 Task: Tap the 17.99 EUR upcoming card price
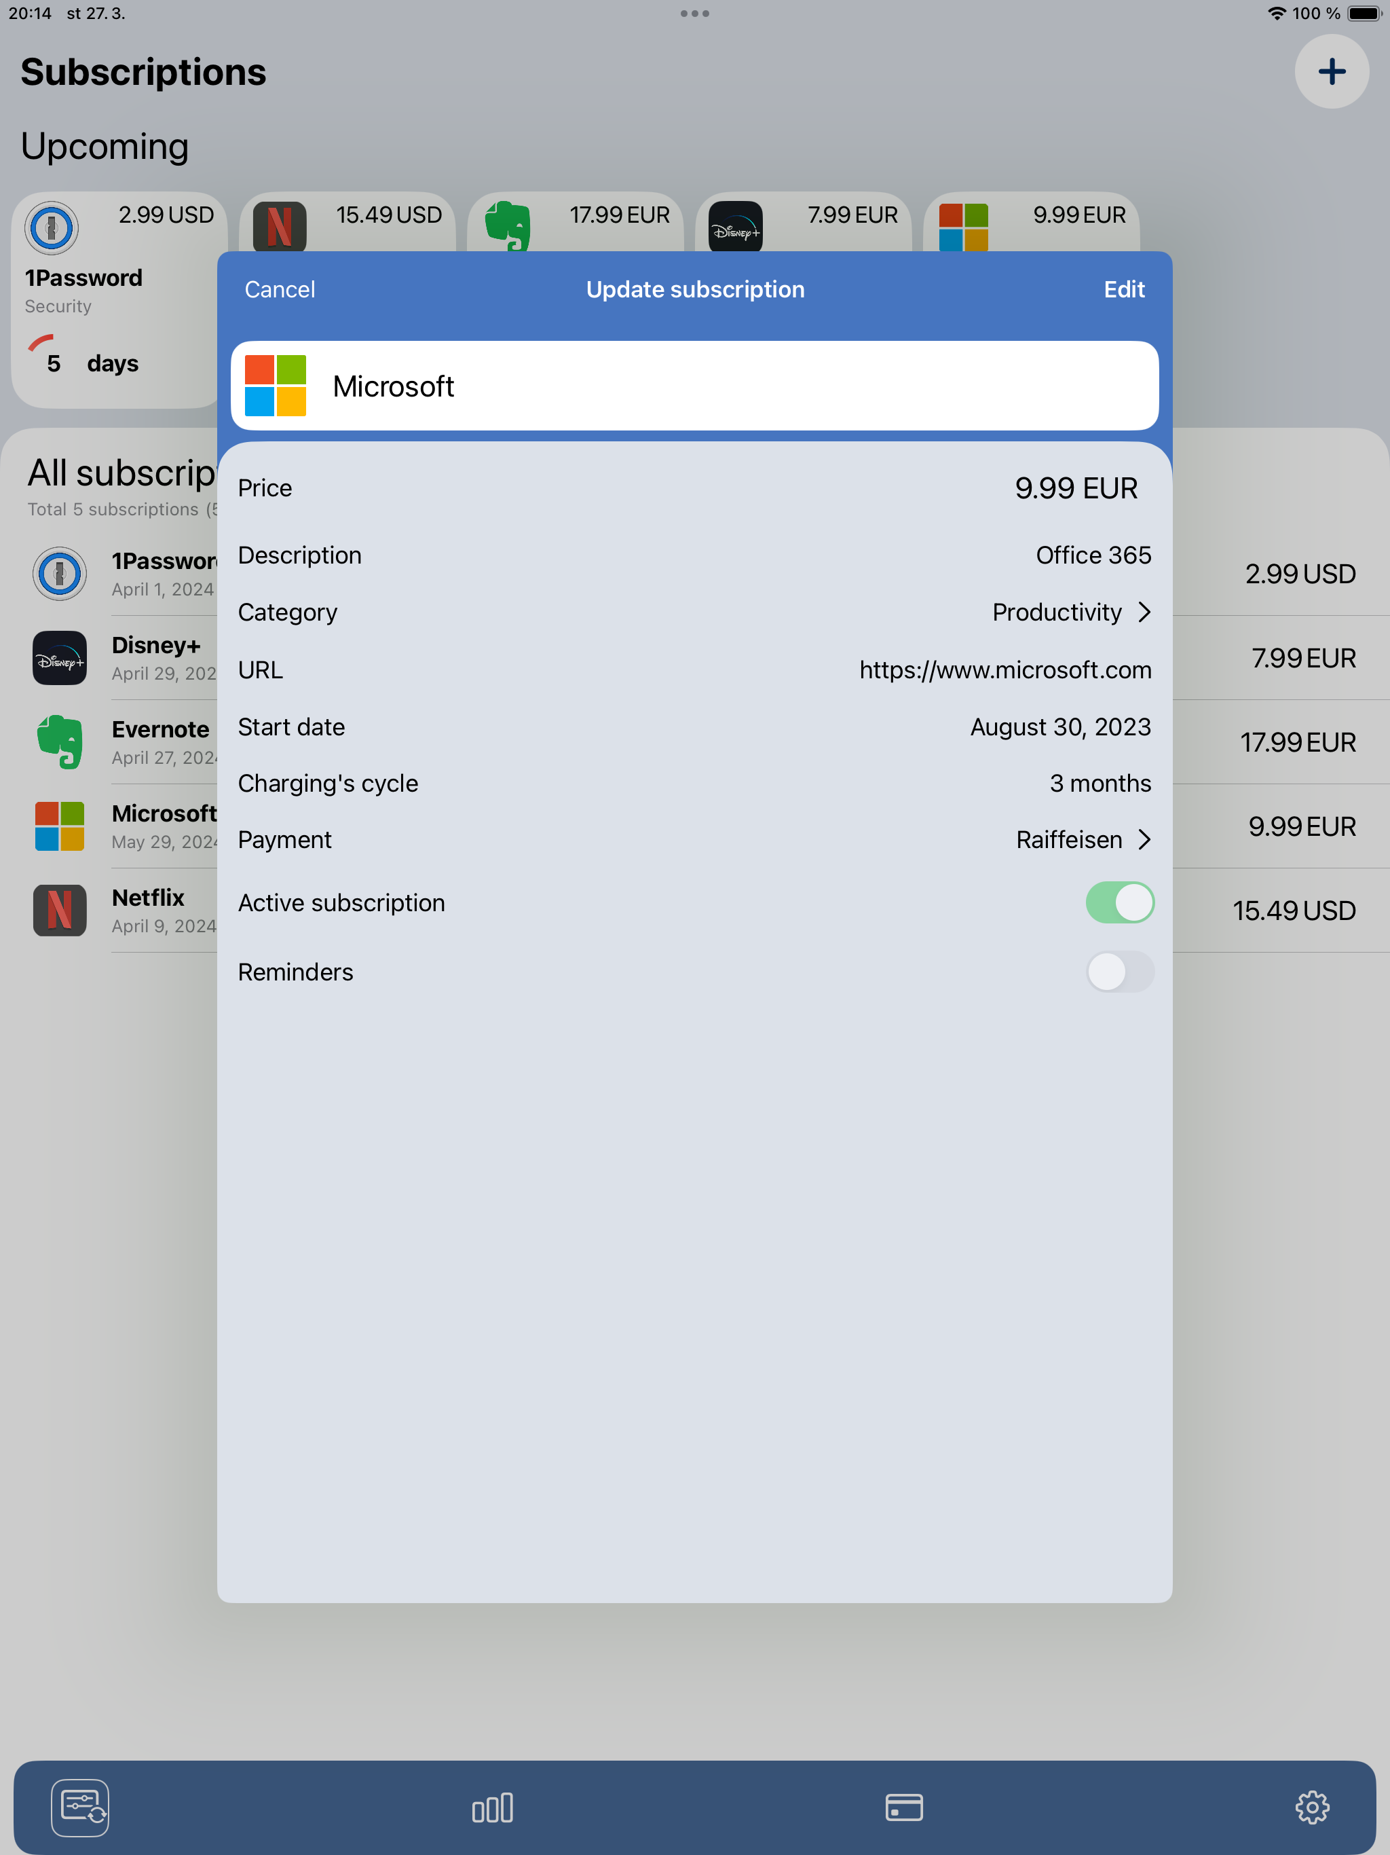tap(620, 215)
